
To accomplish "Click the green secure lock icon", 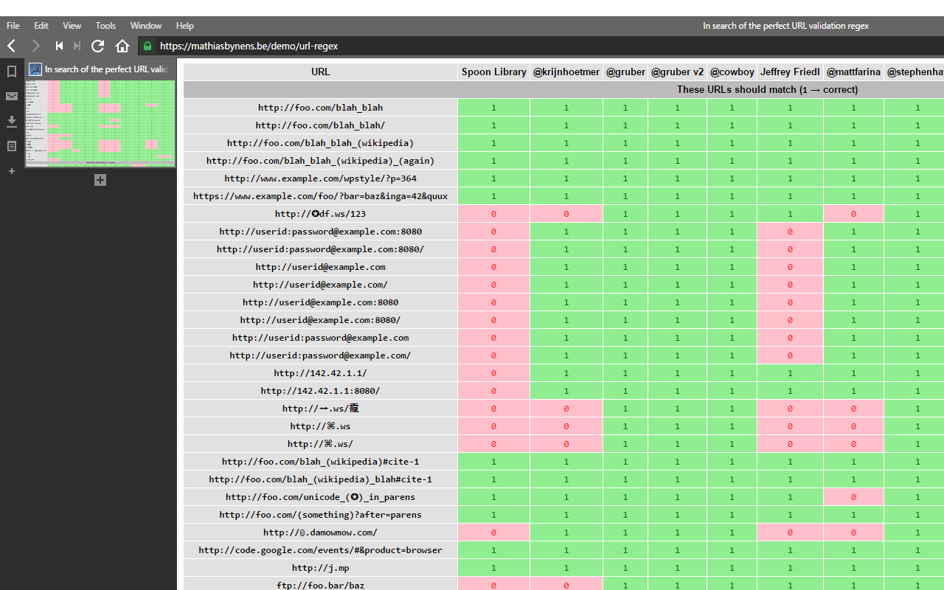I will click(147, 46).
